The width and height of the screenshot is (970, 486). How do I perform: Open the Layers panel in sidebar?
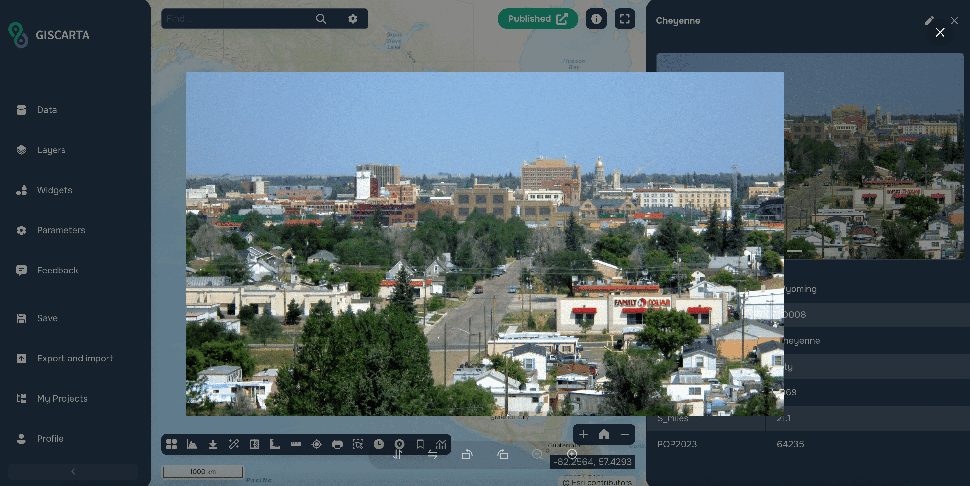click(51, 150)
